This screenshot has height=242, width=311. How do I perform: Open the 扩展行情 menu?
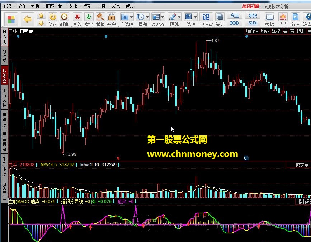coord(54,6)
